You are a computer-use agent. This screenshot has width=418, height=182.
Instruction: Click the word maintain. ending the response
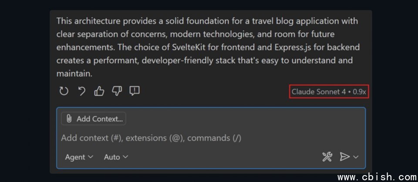click(74, 74)
